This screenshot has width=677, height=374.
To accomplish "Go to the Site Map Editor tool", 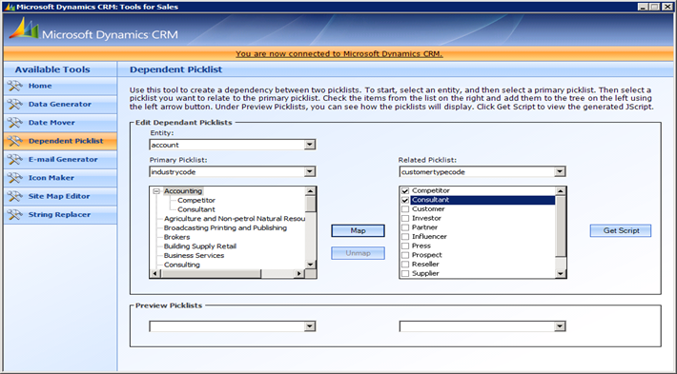I will click(60, 196).
